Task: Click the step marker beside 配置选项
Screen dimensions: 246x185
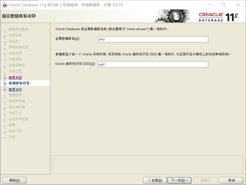Action: [5, 90]
